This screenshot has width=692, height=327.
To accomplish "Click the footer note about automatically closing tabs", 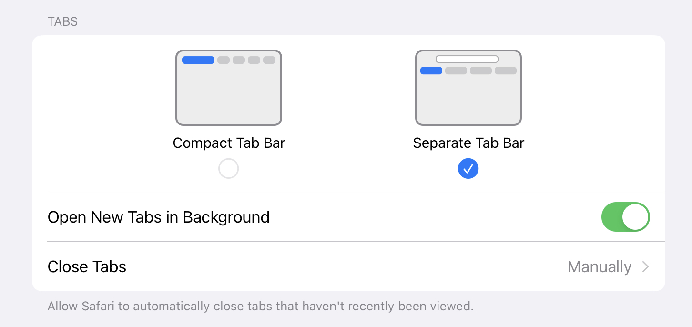I will pyautogui.click(x=260, y=306).
